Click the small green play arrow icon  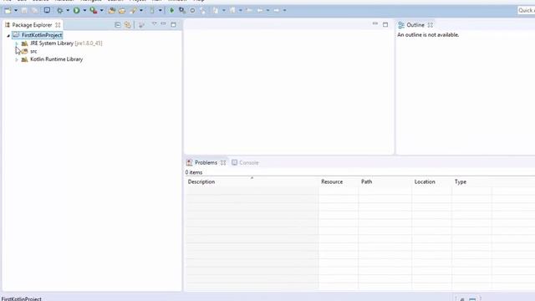tap(172, 11)
